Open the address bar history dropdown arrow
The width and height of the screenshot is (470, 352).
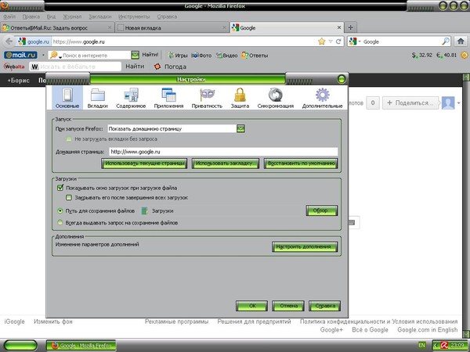pyautogui.click(x=331, y=41)
